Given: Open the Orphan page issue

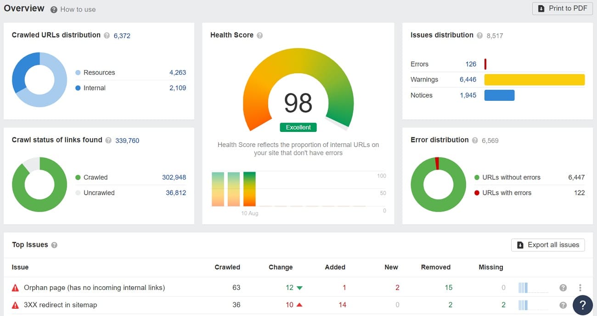Looking at the screenshot, I should (94, 288).
